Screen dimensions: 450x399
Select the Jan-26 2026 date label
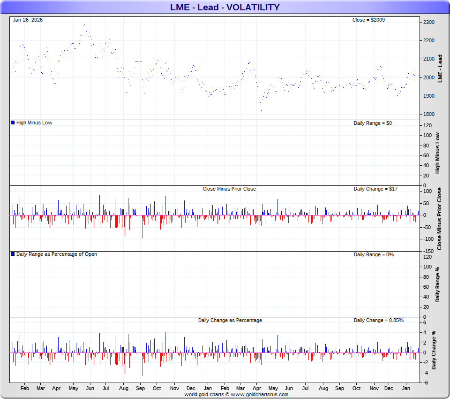tap(28, 20)
